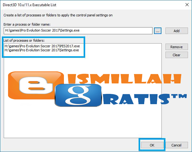Focus the process or folder name field
The height and width of the screenshot is (152, 192).
[x=78, y=31]
